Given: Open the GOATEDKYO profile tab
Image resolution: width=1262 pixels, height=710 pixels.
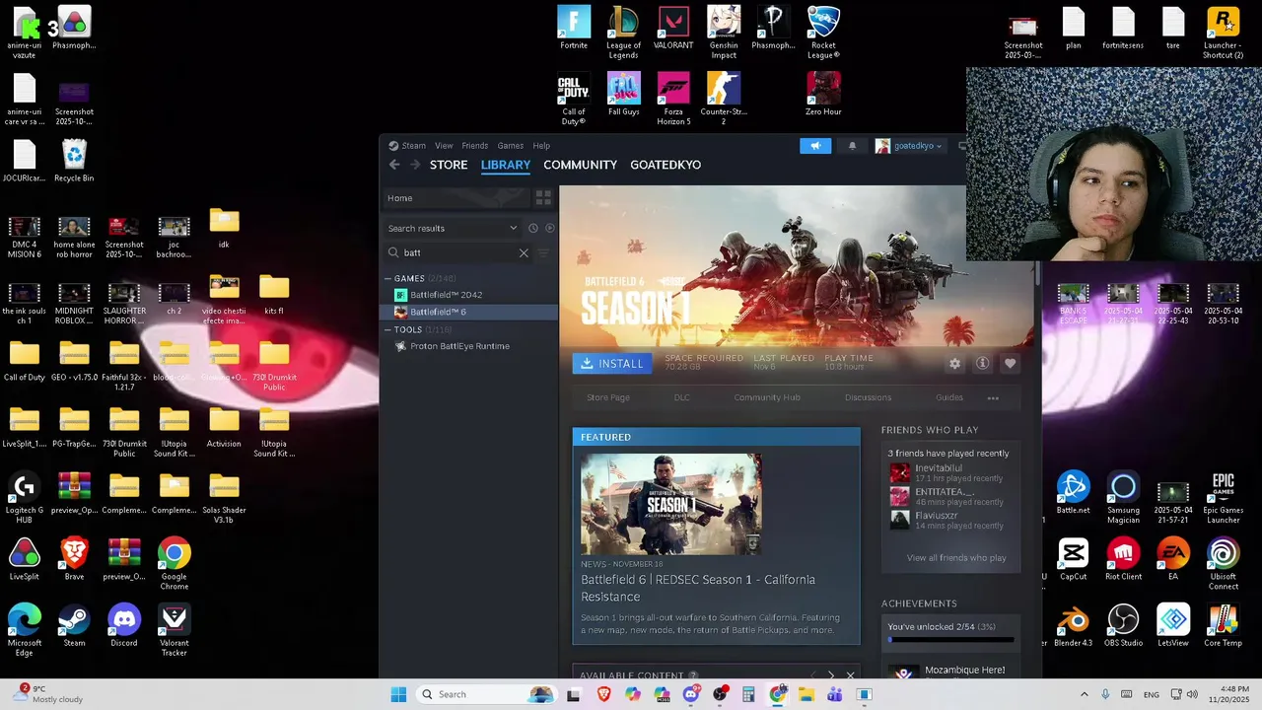Looking at the screenshot, I should pyautogui.click(x=666, y=165).
